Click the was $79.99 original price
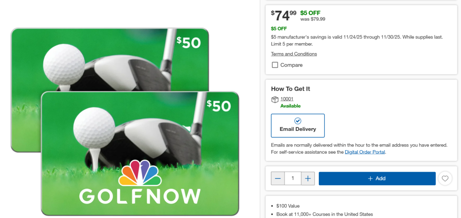The height and width of the screenshot is (218, 461). pyautogui.click(x=312, y=19)
